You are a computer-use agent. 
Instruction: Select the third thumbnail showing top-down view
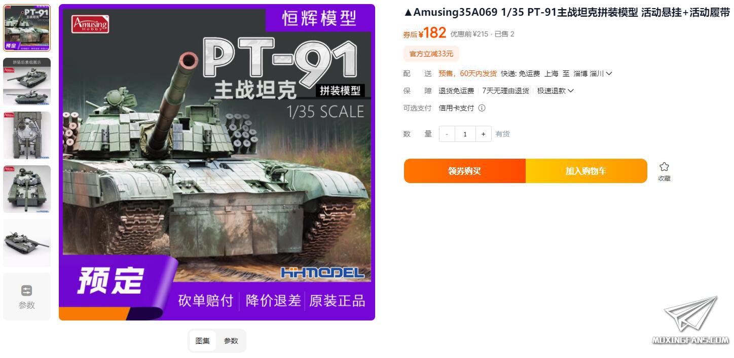click(27, 135)
